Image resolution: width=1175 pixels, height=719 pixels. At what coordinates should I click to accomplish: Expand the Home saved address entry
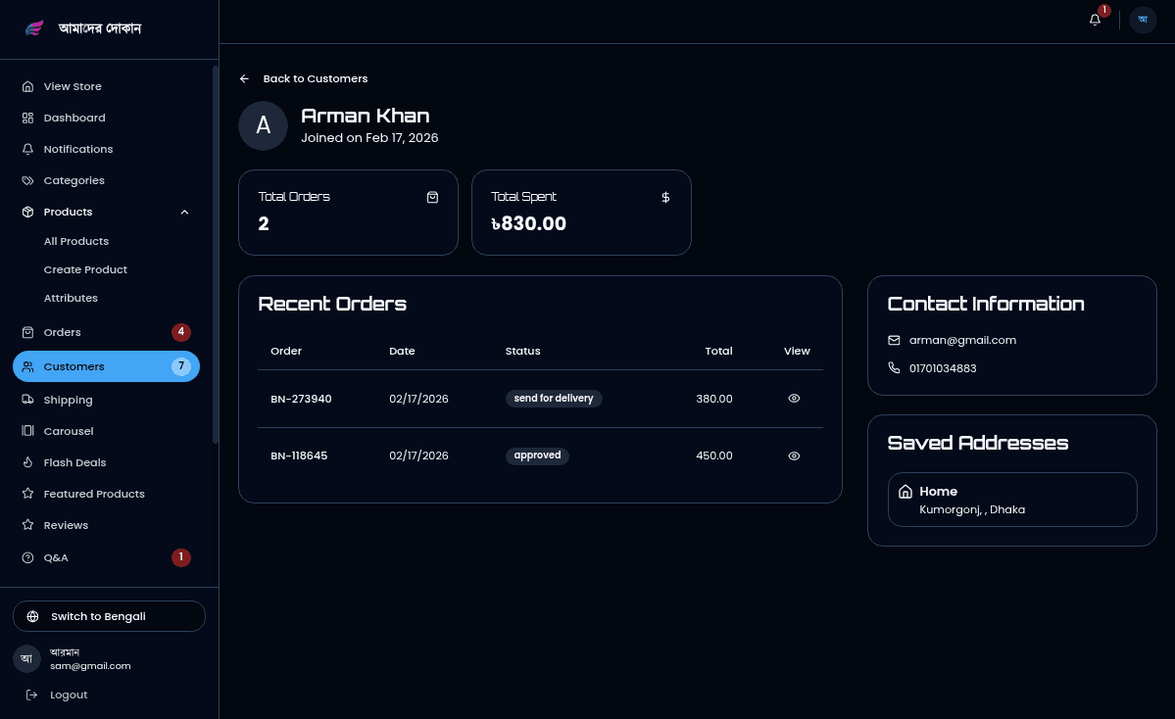coord(1012,500)
